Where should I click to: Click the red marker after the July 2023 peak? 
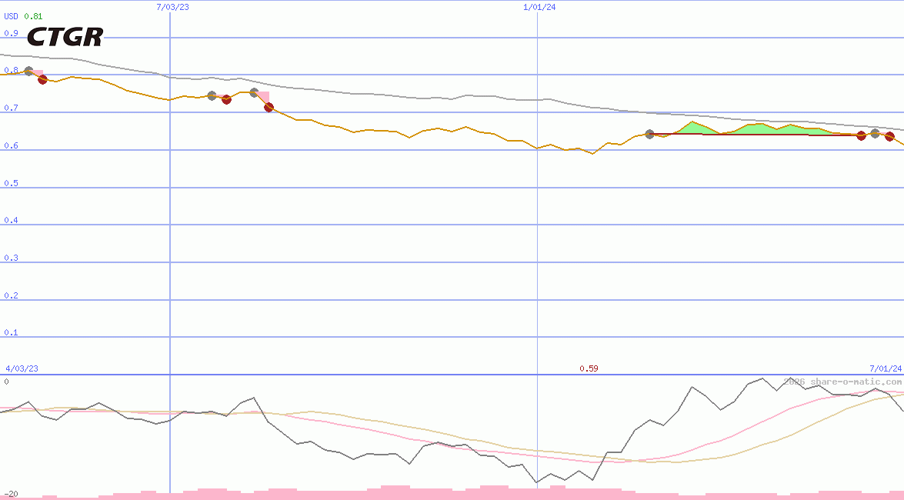point(269,108)
